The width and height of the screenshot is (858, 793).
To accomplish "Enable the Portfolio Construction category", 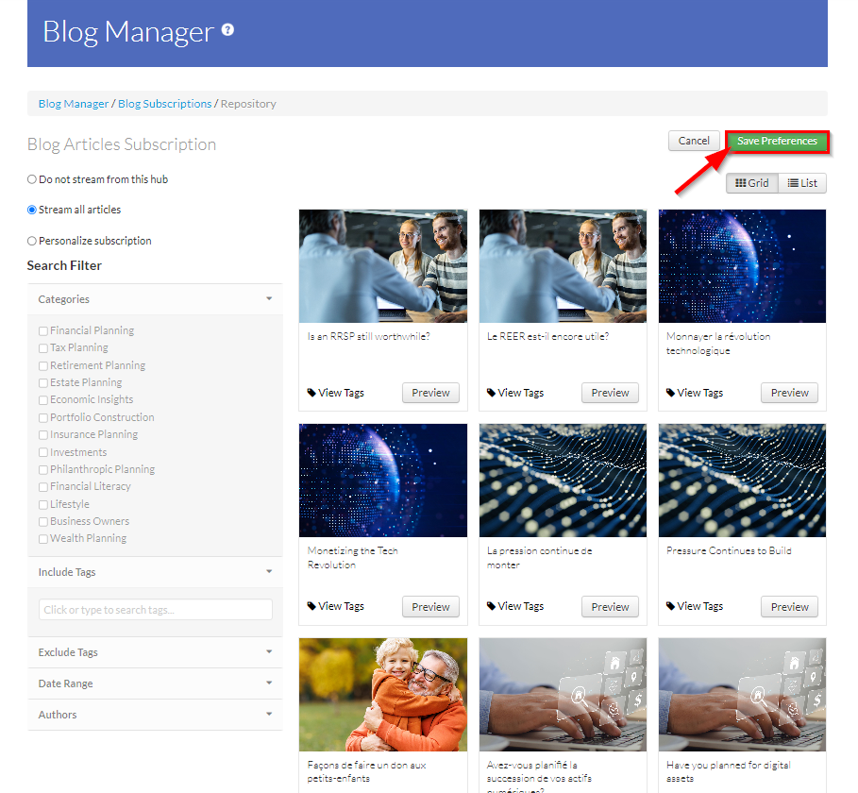I will (43, 417).
